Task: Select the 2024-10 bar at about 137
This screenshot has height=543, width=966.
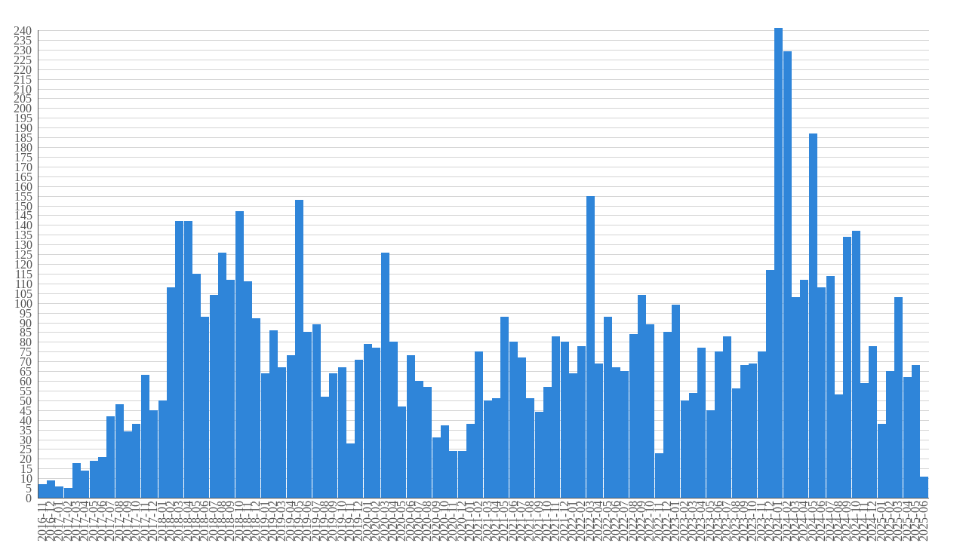Action: click(856, 364)
